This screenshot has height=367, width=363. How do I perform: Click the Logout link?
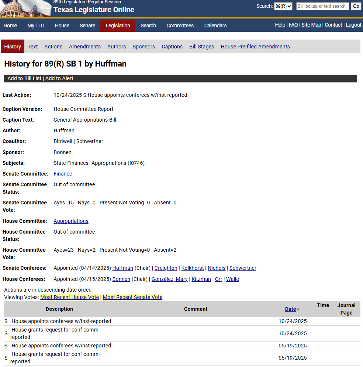click(x=353, y=25)
